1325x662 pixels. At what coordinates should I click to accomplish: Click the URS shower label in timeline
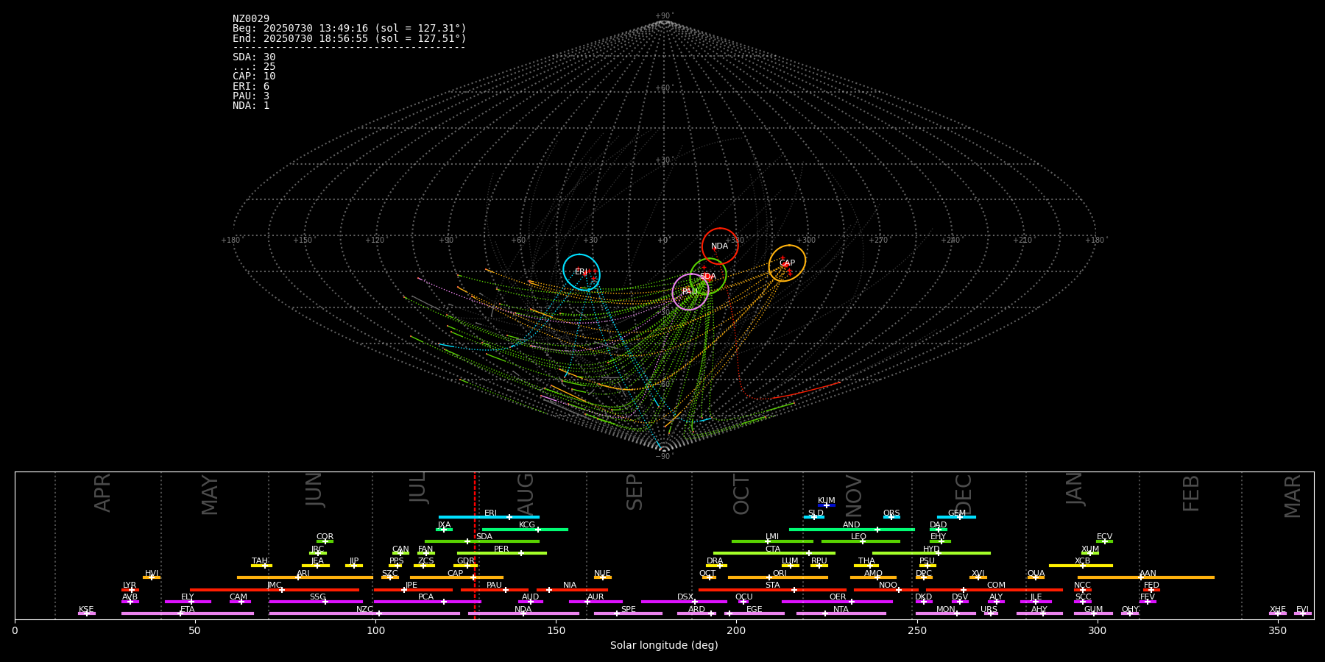989,610
